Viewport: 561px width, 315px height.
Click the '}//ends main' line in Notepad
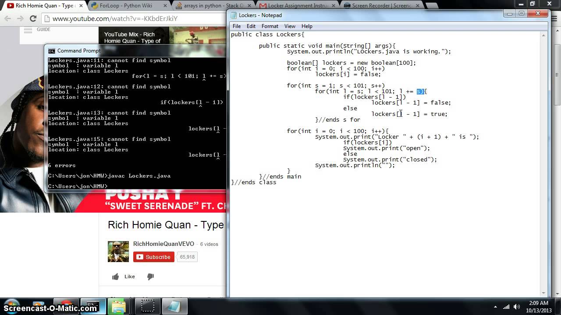280,177
